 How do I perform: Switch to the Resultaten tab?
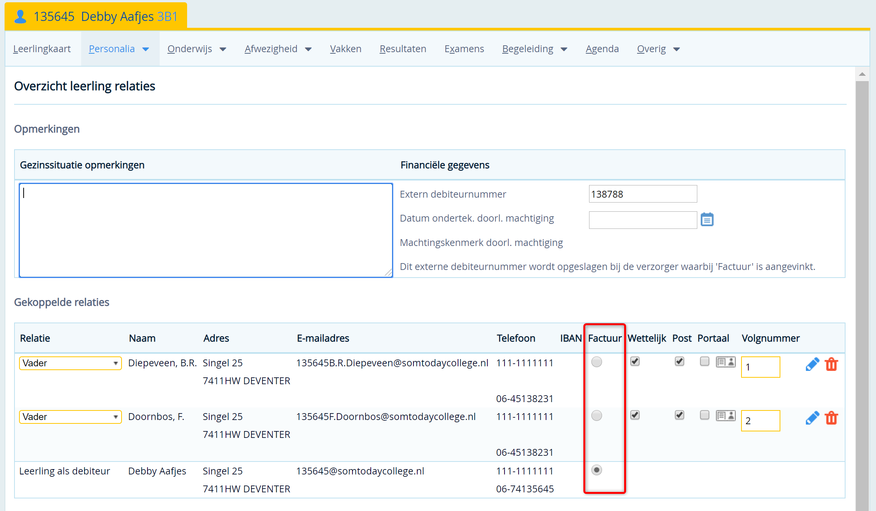tap(403, 49)
